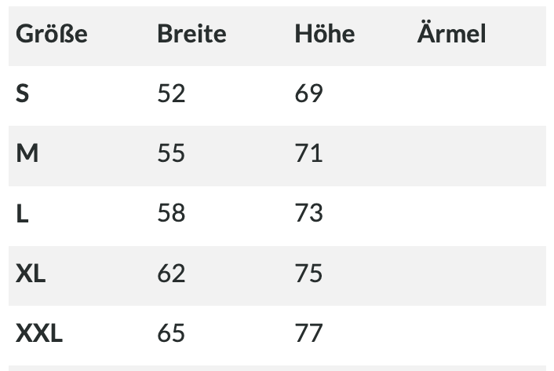Click the height value 77
The image size is (554, 371).
point(309,333)
